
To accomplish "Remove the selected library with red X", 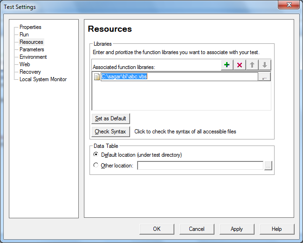I will tap(240, 65).
